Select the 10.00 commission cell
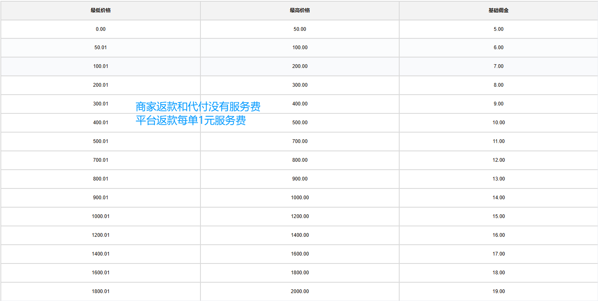Screen dimensions: 598x301 498,123
